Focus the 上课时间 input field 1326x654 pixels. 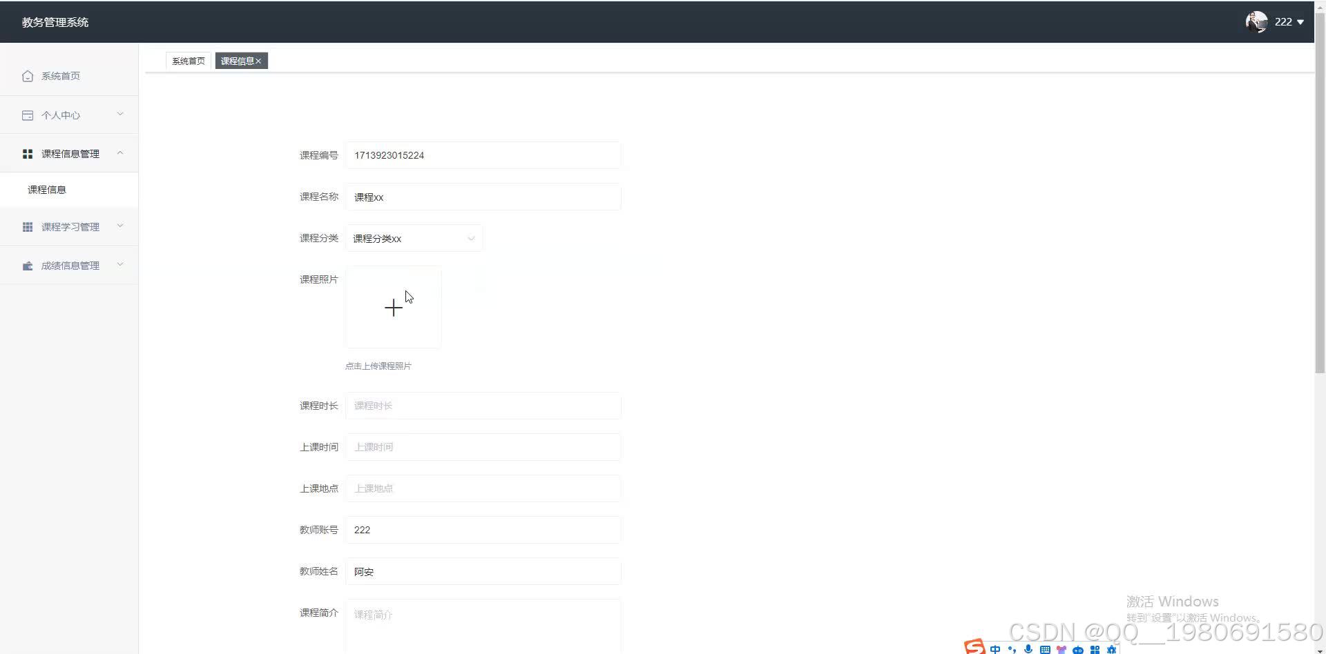tap(483, 447)
